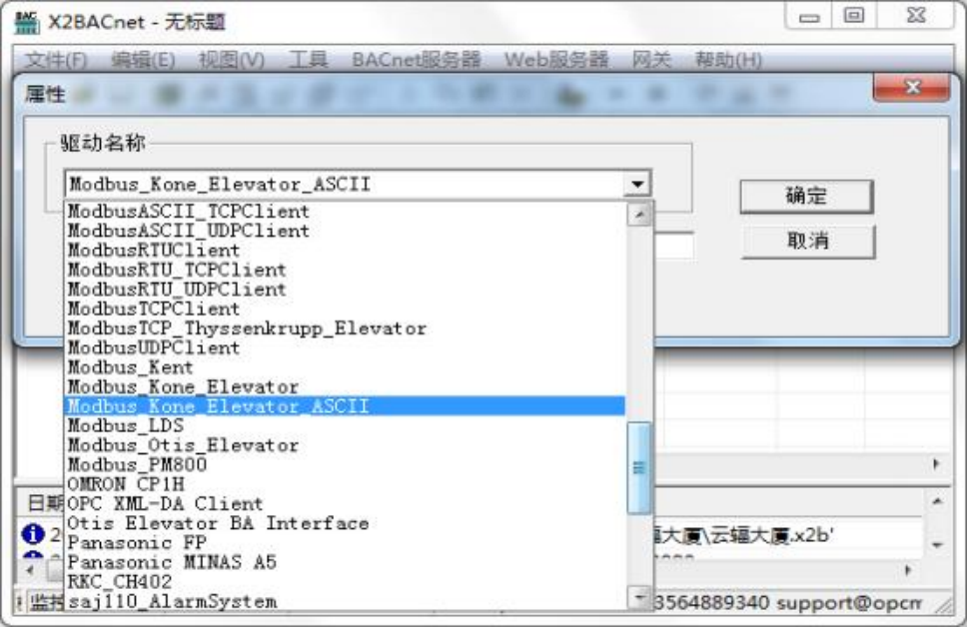
Task: Click the dropdown list scroll down arrow
Action: pos(639,597)
